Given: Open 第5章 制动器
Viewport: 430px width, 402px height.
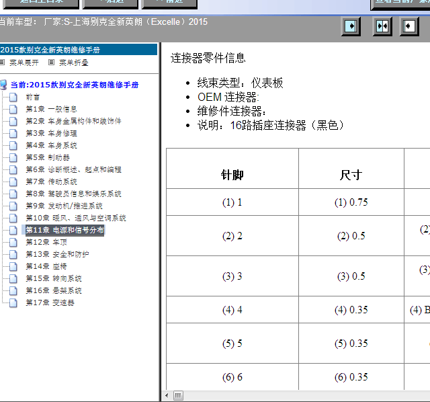Looking at the screenshot, I should point(48,157).
